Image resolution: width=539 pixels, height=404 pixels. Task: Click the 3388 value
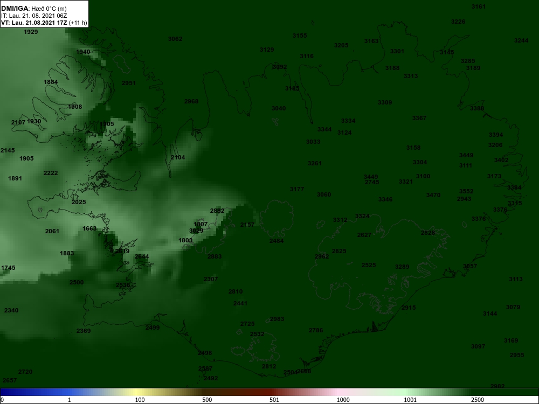click(477, 109)
